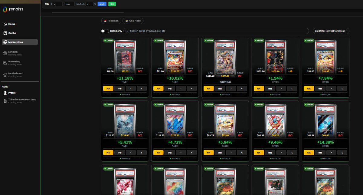The width and height of the screenshot is (363, 195).
Task: Click 购买 on the +10.02% card
Action: pos(159,88)
